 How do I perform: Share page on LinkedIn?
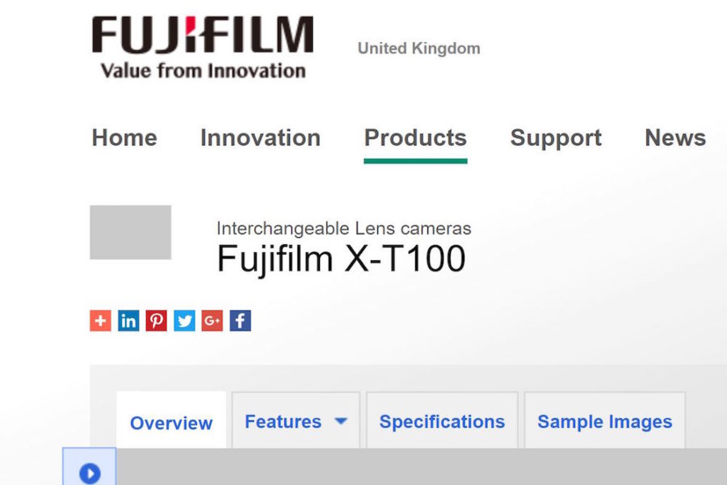click(x=128, y=321)
